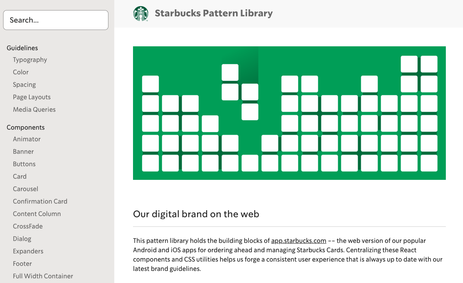The image size is (463, 283).
Task: Open the Color guideline page
Action: 21,72
